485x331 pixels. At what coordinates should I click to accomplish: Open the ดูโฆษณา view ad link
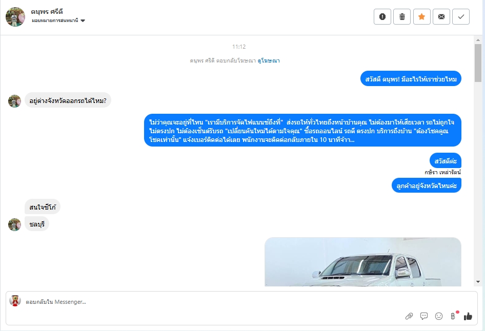(269, 61)
